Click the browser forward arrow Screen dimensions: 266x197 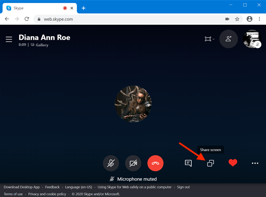point(16,19)
